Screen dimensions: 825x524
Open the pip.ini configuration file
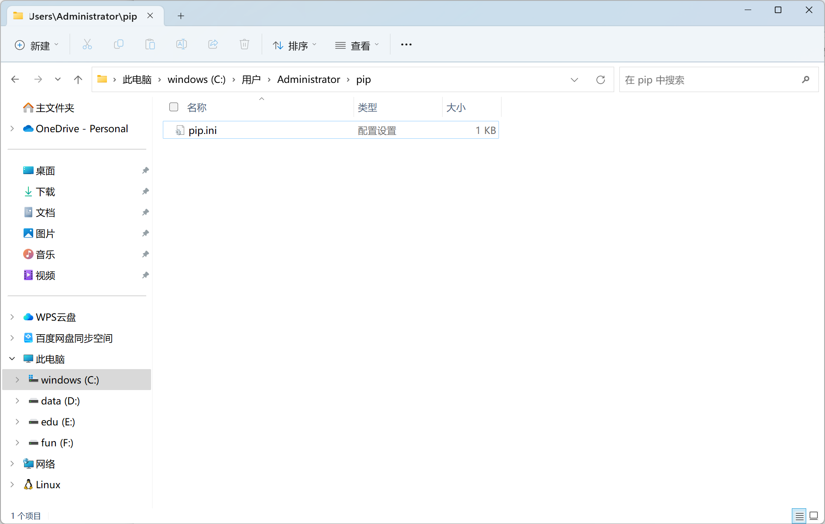(x=202, y=130)
